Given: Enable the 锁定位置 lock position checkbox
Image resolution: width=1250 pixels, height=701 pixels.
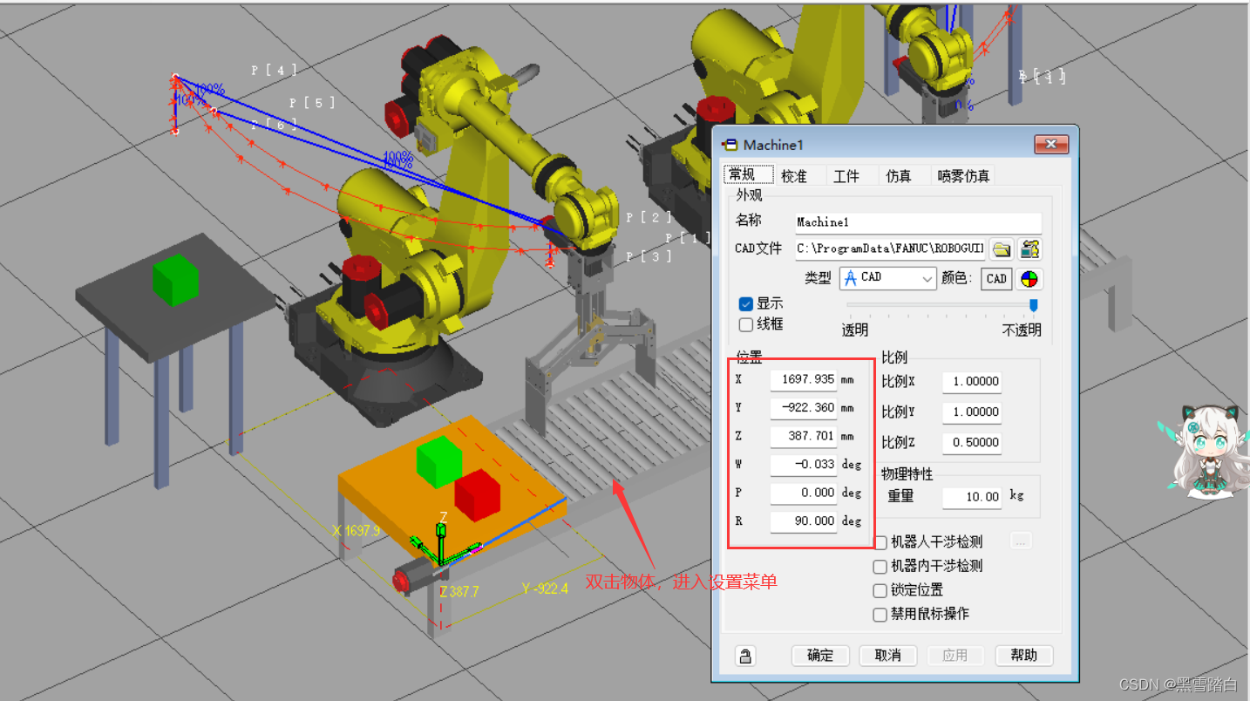Looking at the screenshot, I should tap(880, 590).
